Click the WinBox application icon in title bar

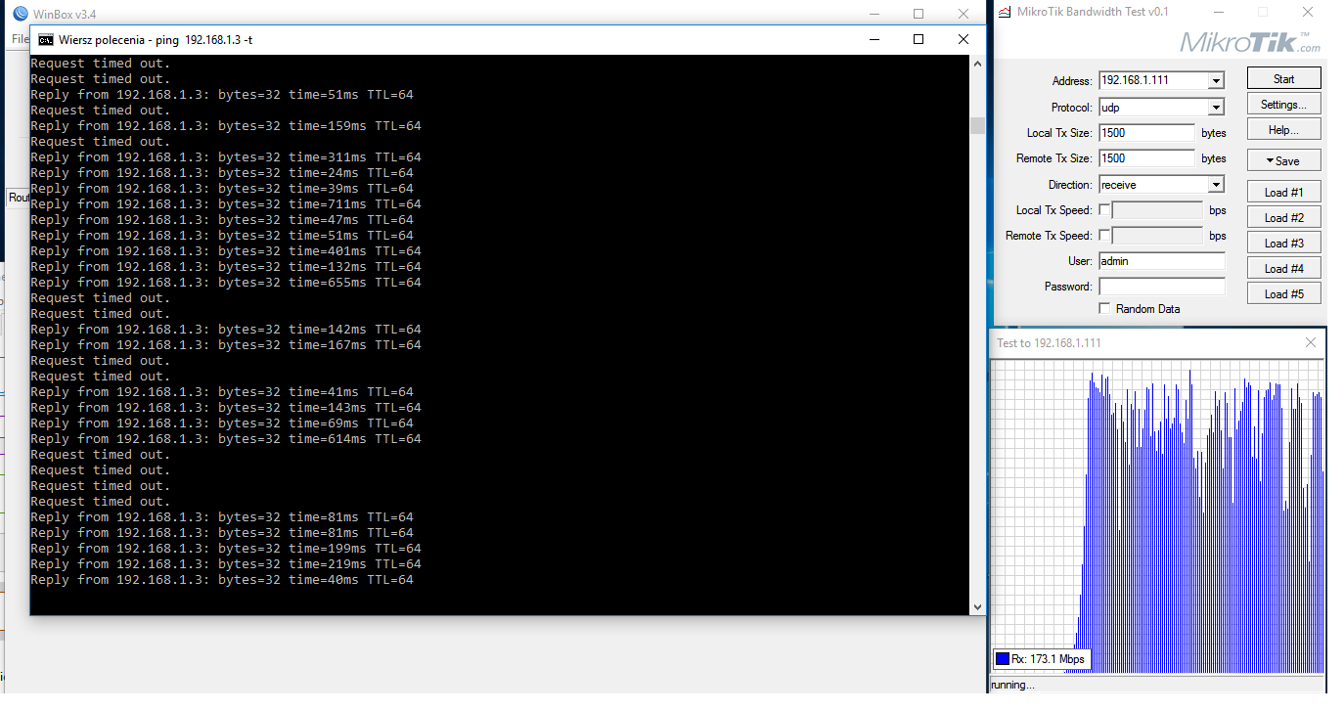21,14
